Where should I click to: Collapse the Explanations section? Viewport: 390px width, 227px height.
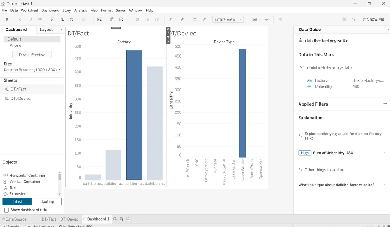[x=385, y=117]
